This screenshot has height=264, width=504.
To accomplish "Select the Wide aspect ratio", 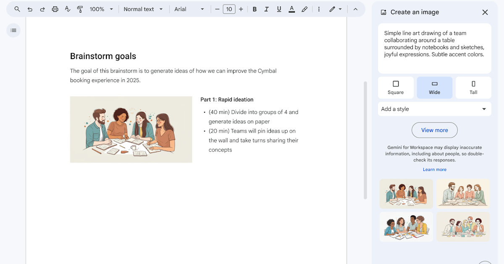I will pos(435,88).
